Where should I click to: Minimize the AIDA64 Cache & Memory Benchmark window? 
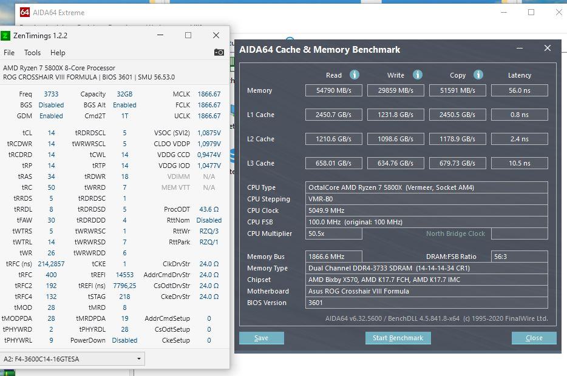click(x=520, y=48)
